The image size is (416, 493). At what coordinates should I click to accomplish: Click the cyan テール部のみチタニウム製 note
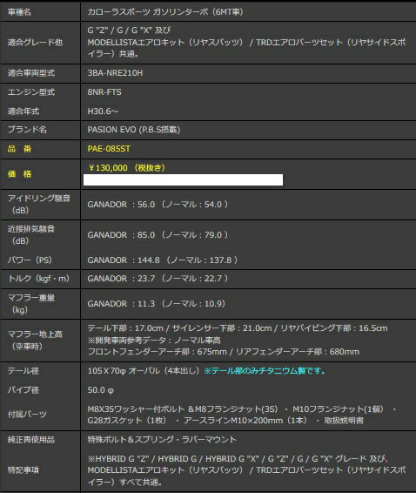click(x=265, y=371)
